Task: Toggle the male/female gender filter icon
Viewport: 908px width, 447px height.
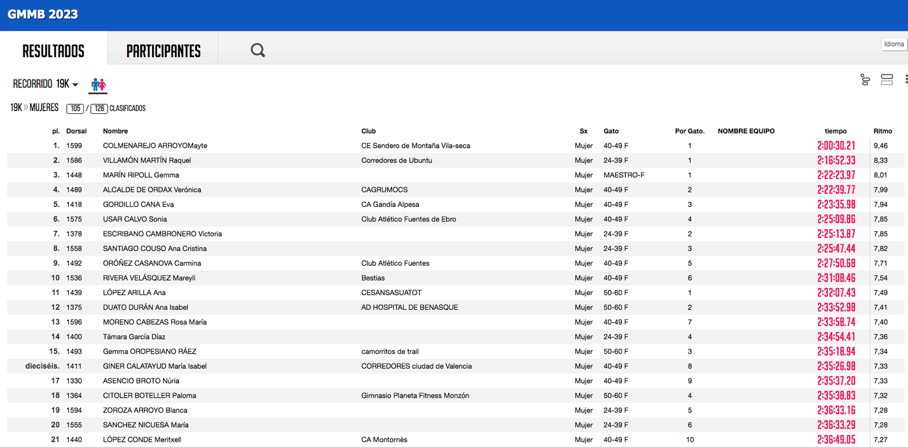Action: pyautogui.click(x=99, y=85)
